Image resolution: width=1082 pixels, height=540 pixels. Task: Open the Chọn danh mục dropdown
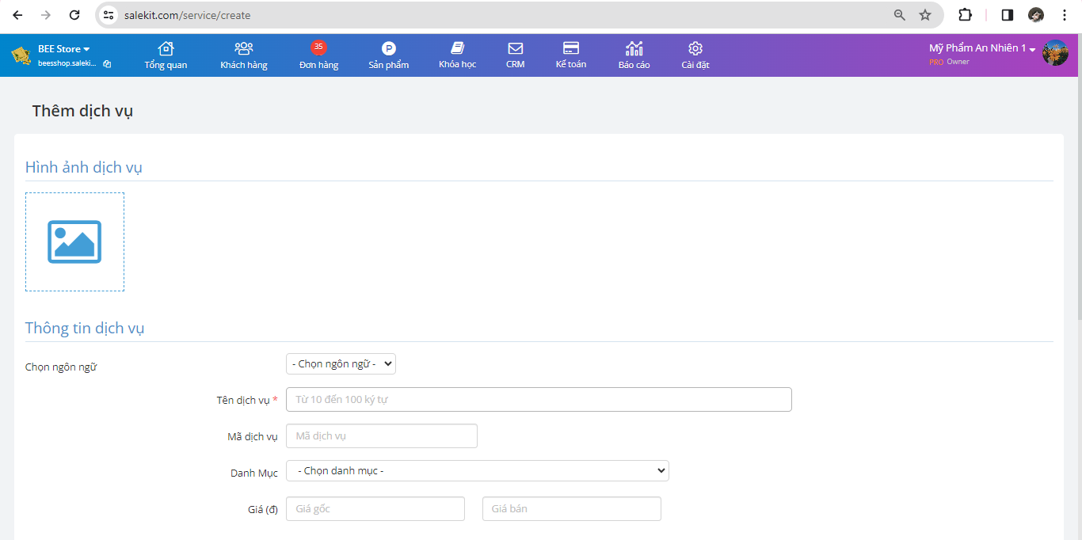477,471
